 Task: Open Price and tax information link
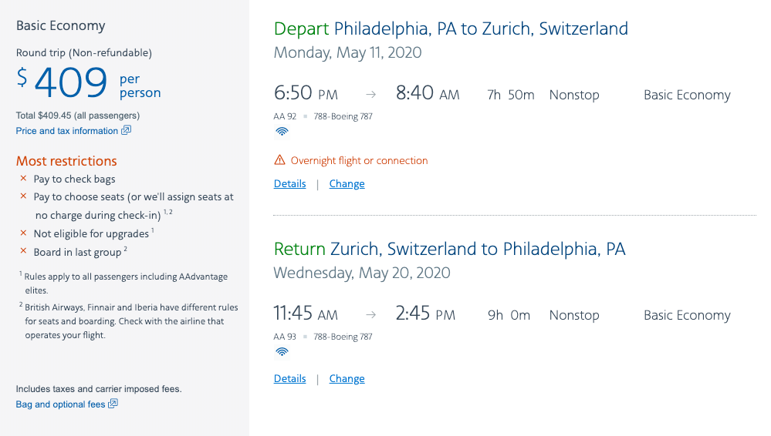click(x=67, y=131)
